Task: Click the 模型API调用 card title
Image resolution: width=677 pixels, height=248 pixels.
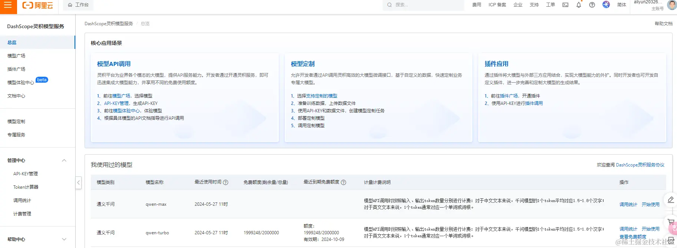Action: [114, 64]
